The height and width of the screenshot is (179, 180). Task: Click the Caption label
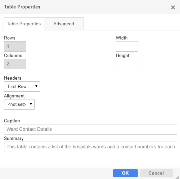(x=12, y=121)
